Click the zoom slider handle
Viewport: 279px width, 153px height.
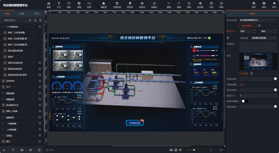point(194,150)
